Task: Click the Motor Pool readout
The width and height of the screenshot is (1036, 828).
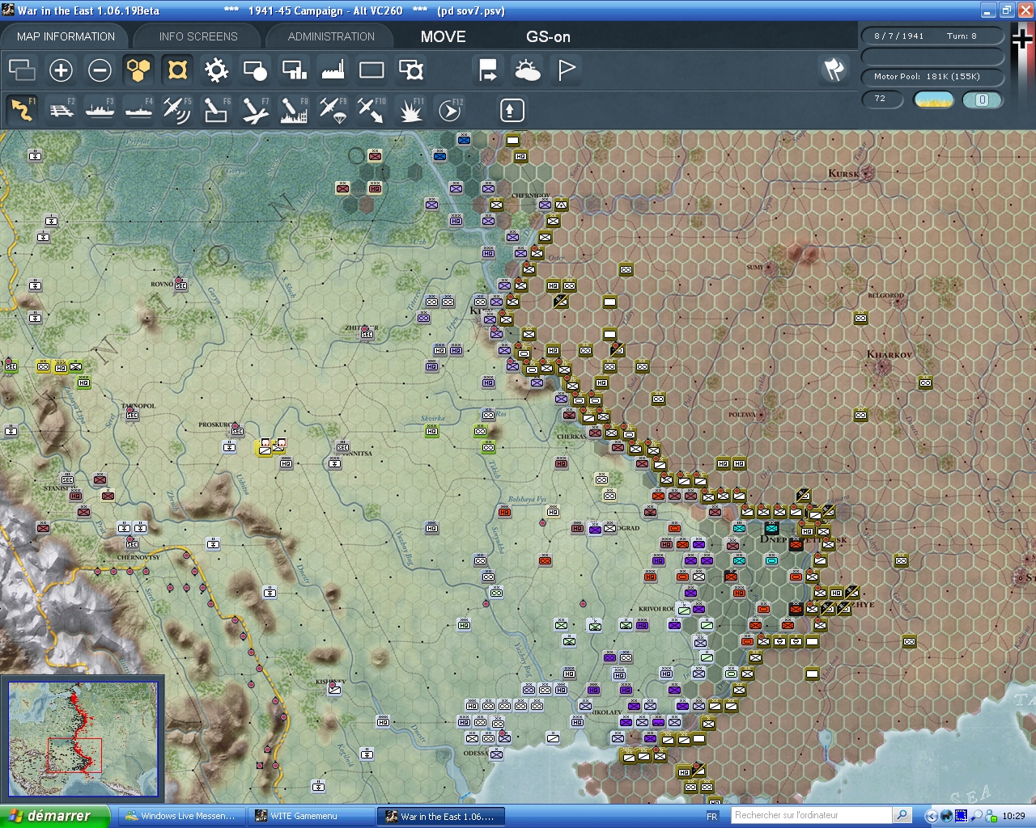Action: click(927, 77)
